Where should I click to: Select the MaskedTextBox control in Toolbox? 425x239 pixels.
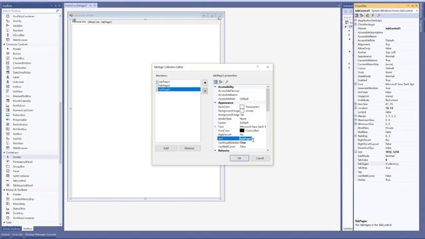click(x=22, y=96)
